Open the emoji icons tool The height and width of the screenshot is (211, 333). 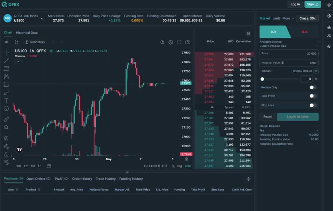7,109
